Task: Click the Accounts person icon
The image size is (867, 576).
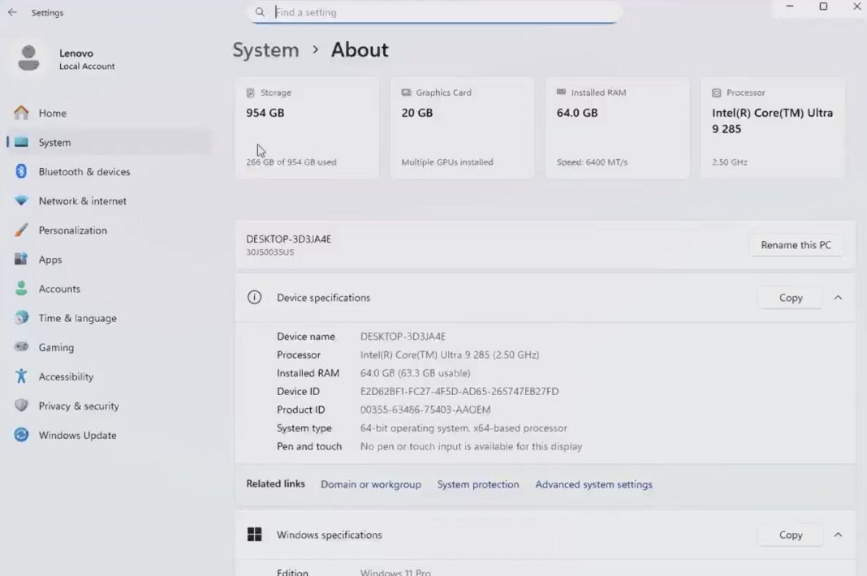Action: pos(21,289)
